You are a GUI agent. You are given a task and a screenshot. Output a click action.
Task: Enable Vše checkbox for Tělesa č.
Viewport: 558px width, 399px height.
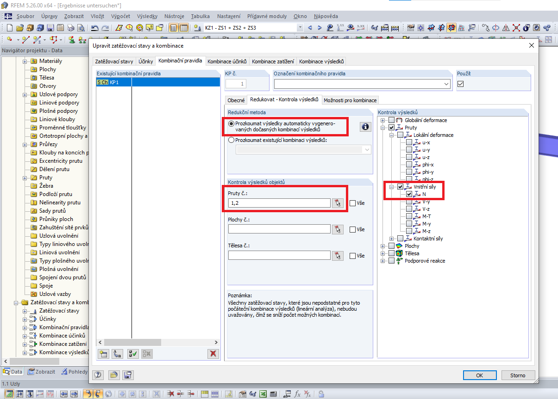(x=352, y=256)
